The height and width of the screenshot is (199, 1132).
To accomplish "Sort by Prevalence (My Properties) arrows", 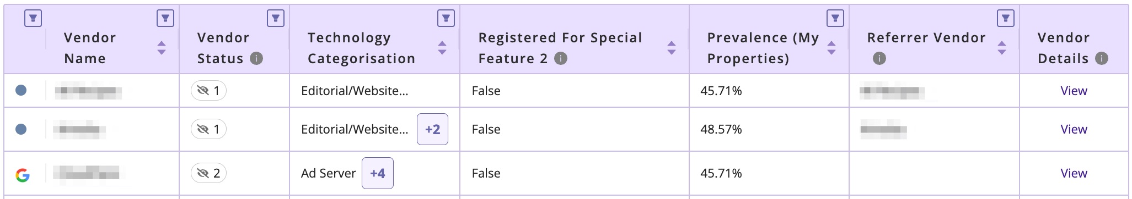I will pyautogui.click(x=831, y=48).
